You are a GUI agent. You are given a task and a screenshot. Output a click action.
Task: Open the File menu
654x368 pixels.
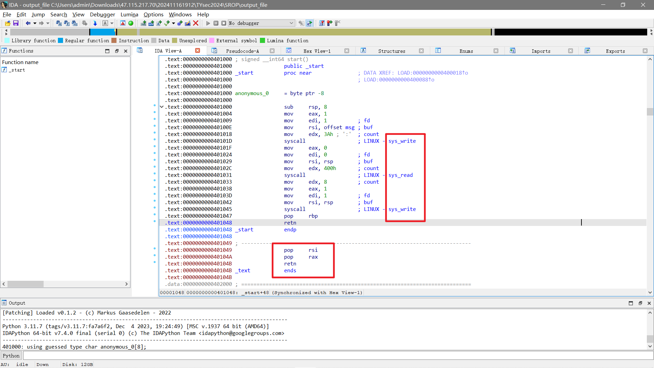point(7,14)
